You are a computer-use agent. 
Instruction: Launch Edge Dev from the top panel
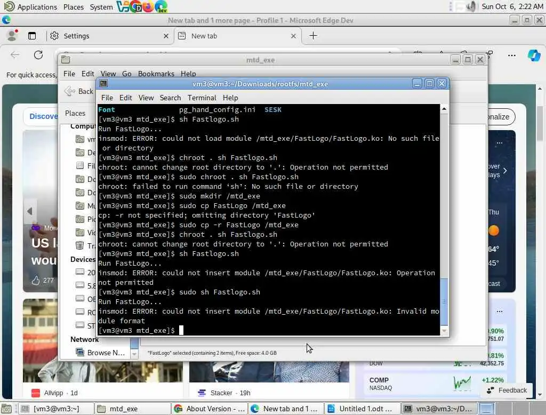(161, 6)
